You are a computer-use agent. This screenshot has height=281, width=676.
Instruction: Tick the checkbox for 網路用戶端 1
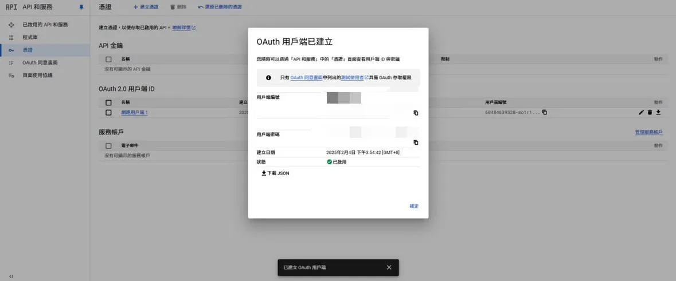pos(108,112)
